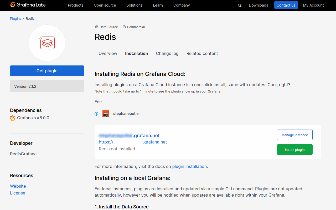
Task: Click the stephanepotier avatar image
Action: (106, 114)
